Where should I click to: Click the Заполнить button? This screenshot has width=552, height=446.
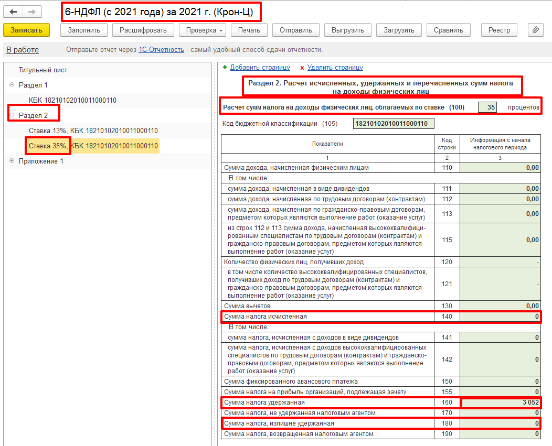[x=84, y=30]
